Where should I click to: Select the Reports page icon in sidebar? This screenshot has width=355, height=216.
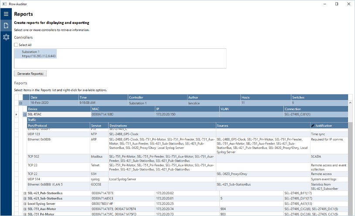pos(6,26)
